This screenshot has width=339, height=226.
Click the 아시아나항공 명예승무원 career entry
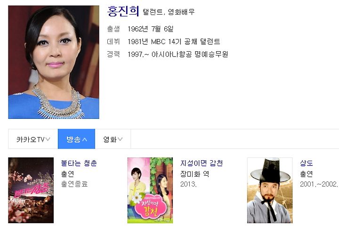pyautogui.click(x=190, y=54)
